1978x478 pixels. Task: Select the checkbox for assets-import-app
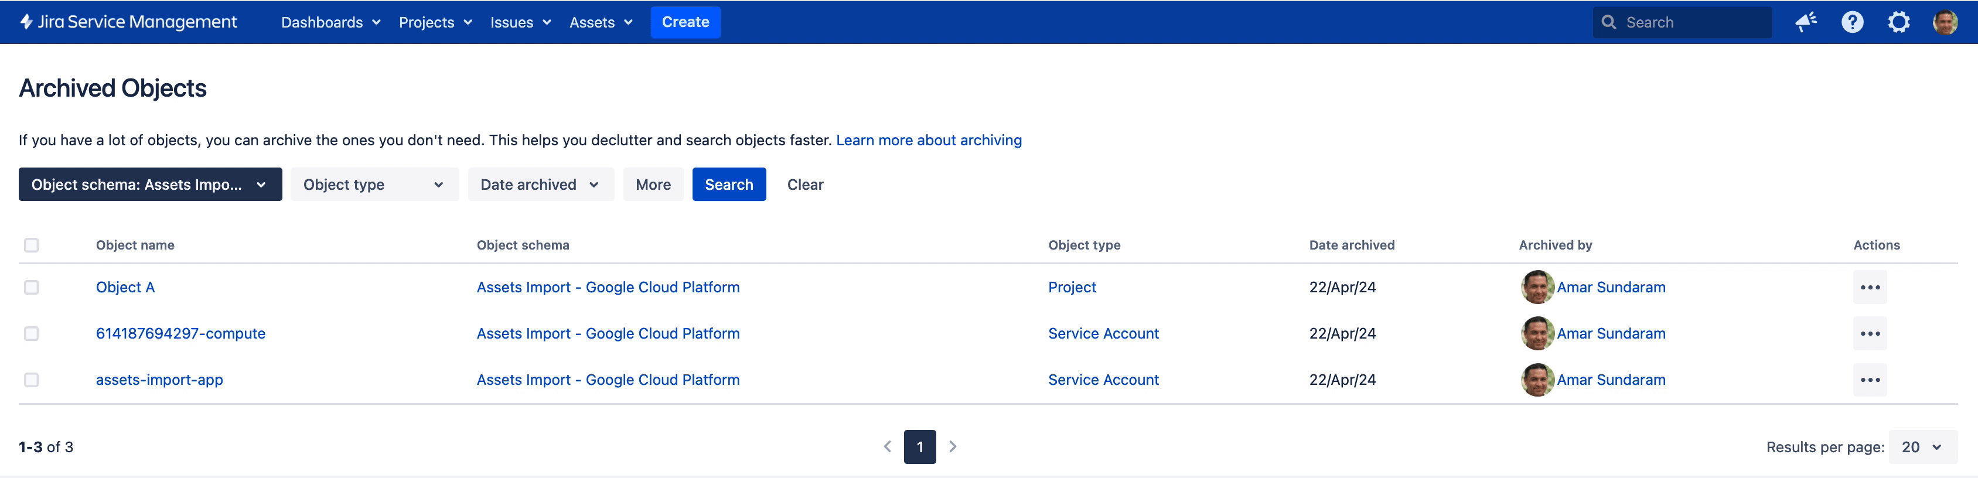(32, 380)
